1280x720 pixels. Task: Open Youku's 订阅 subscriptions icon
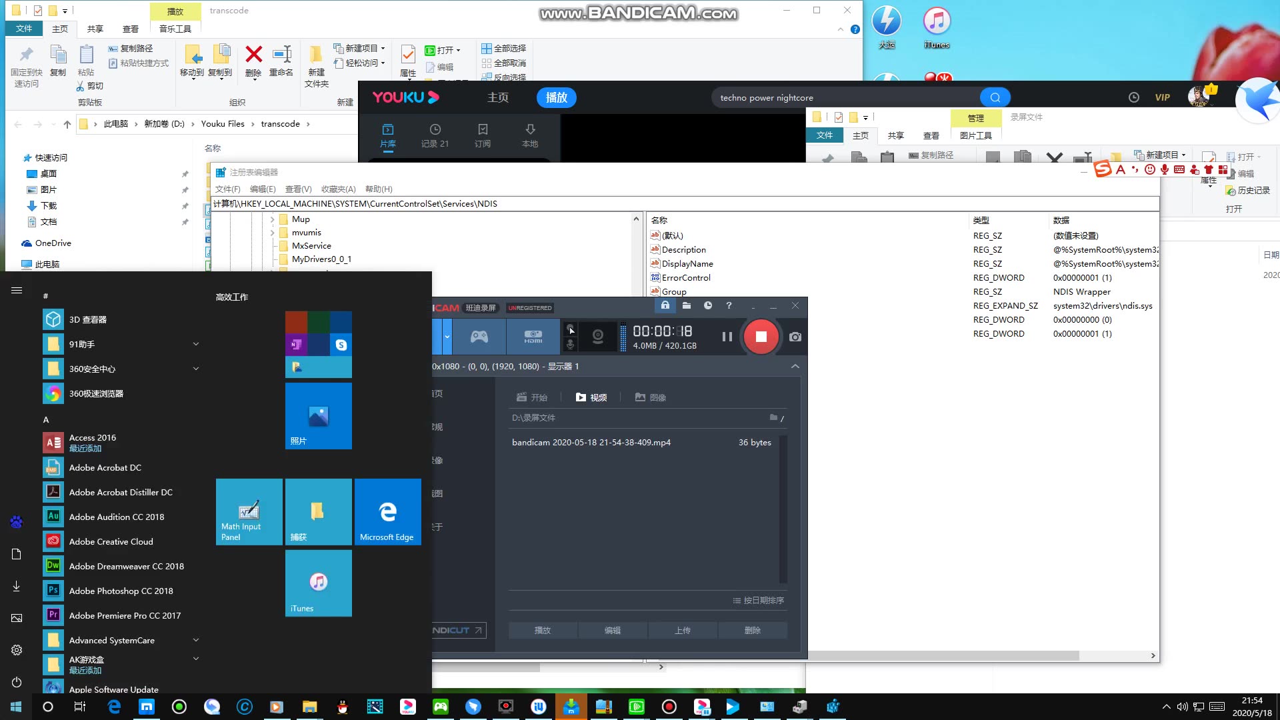(483, 135)
